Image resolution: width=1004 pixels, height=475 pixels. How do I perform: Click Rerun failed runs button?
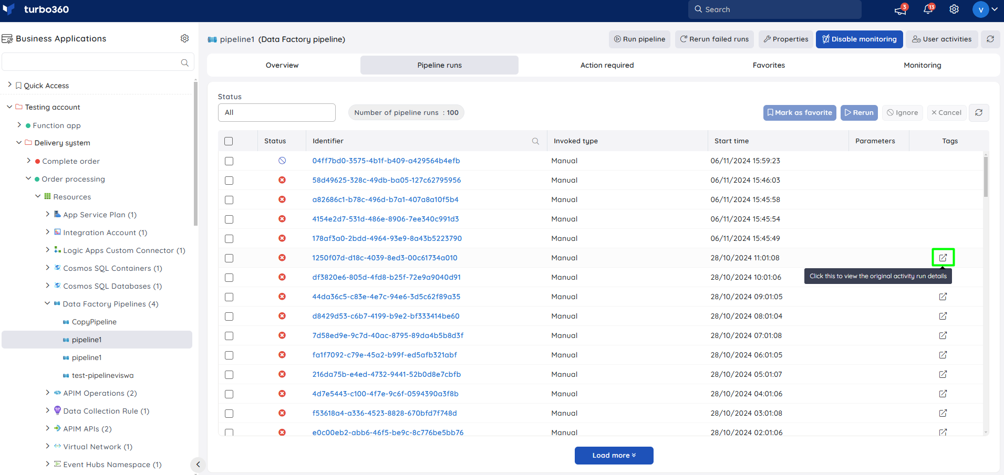click(x=715, y=39)
